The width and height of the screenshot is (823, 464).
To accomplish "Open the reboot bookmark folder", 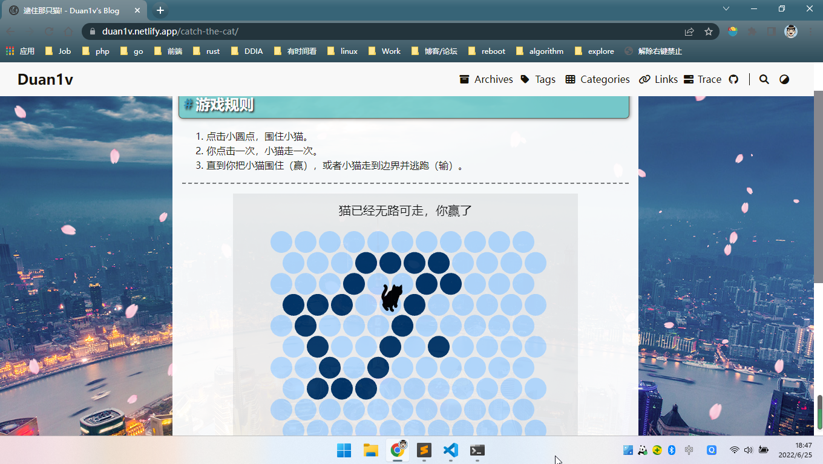I will [x=487, y=51].
